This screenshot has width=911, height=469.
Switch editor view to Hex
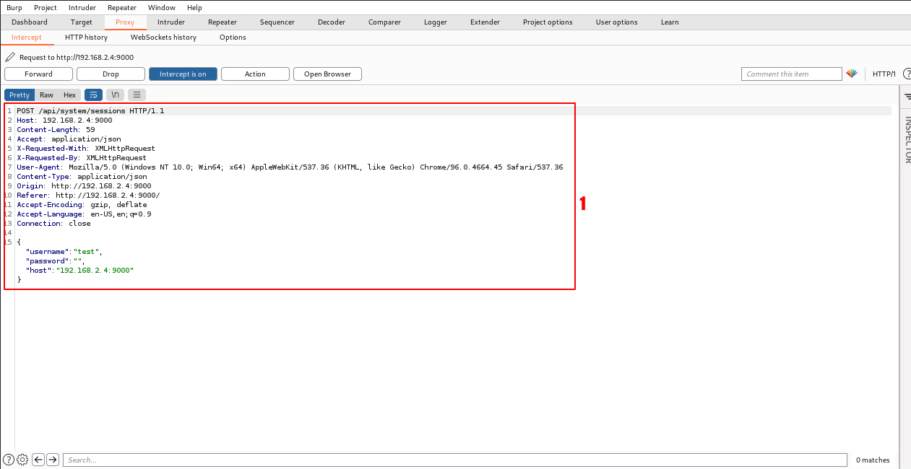point(69,95)
